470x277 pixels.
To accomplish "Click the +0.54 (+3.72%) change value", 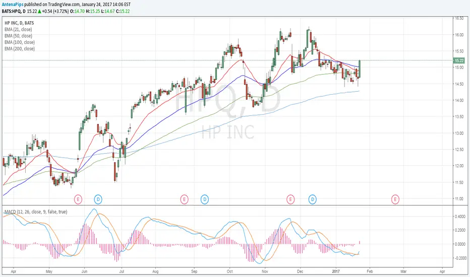I will tap(55, 12).
